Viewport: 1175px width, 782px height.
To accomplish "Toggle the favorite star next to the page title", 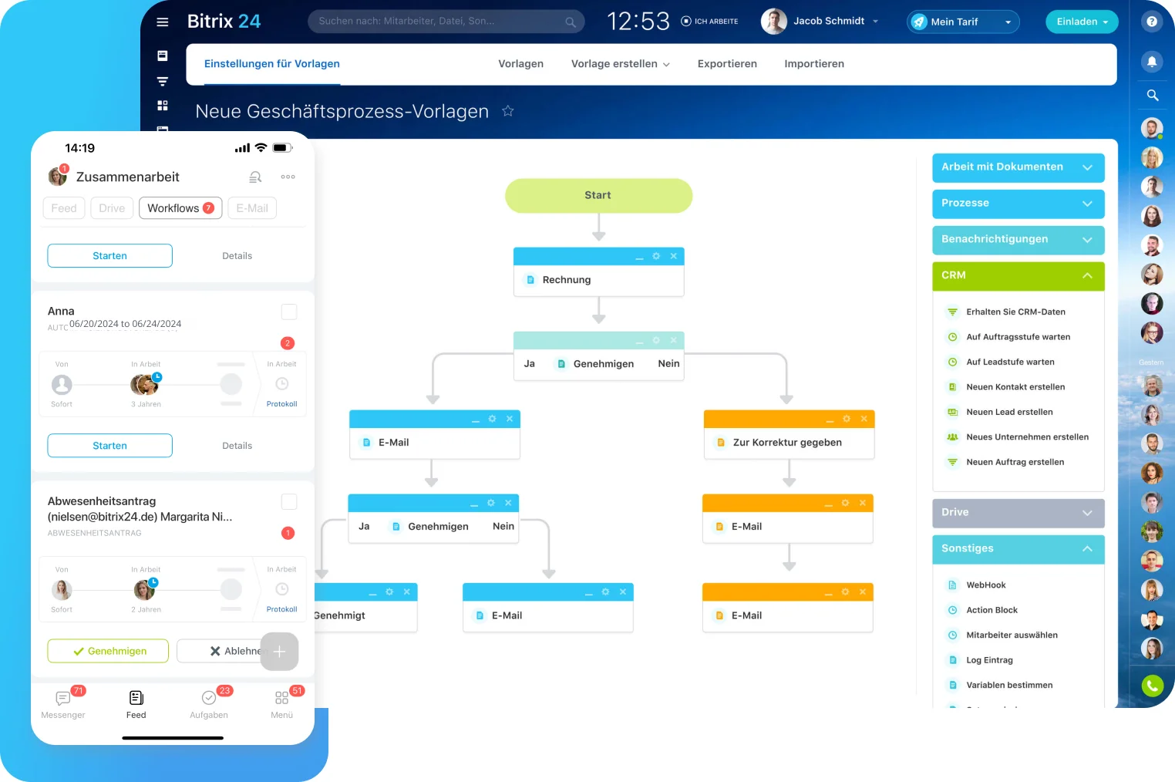I will pos(508,111).
